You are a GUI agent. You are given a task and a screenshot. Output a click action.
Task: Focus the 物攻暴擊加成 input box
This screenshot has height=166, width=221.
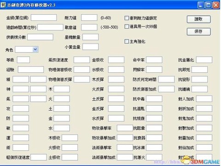pyautogui.click(x=125, y=138)
